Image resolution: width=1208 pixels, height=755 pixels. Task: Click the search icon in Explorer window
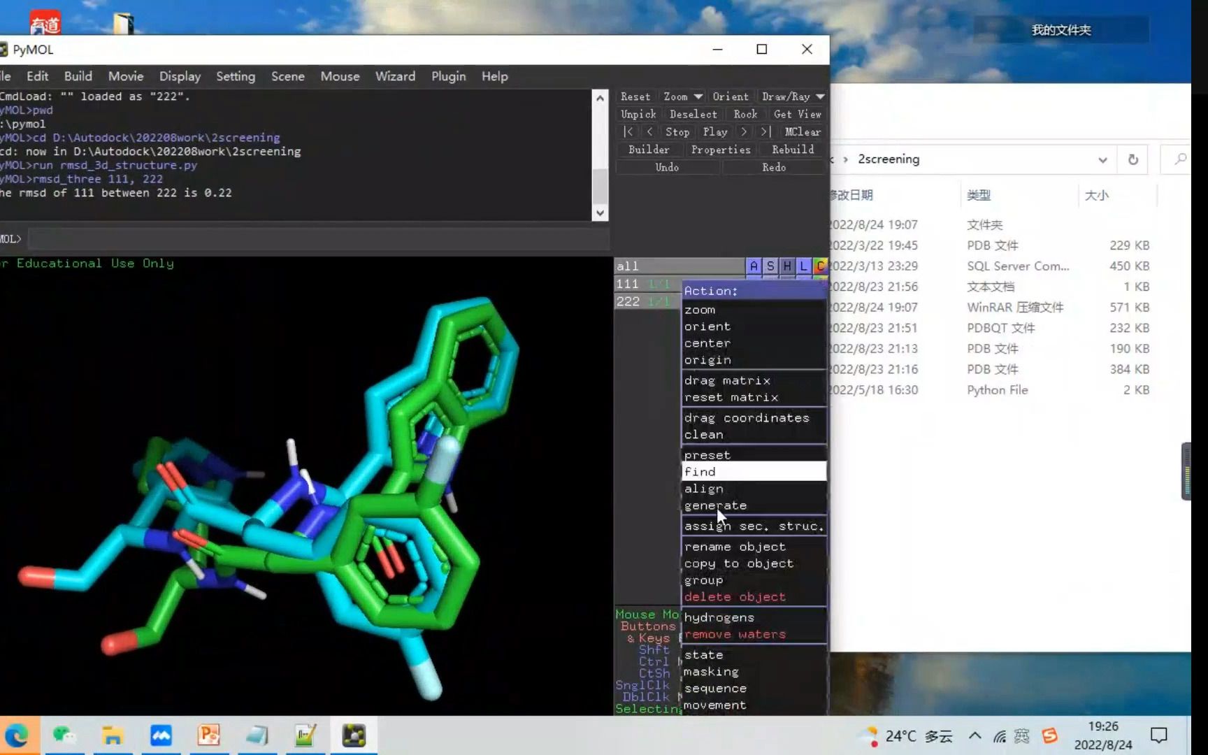[1180, 159]
